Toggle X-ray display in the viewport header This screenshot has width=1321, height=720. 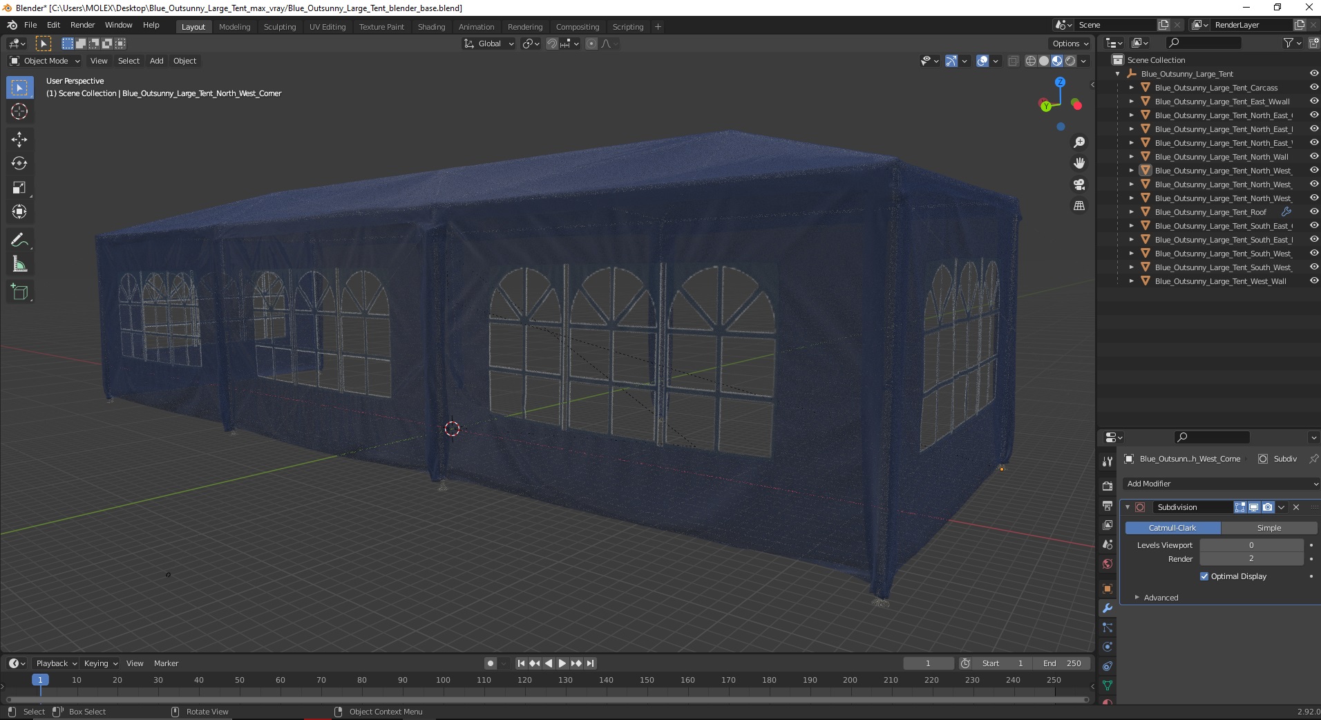pyautogui.click(x=1013, y=61)
